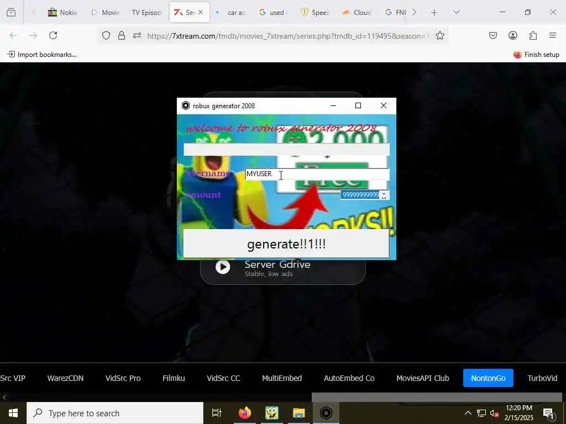
Task: Open Task View on the taskbar
Action: (x=217, y=413)
